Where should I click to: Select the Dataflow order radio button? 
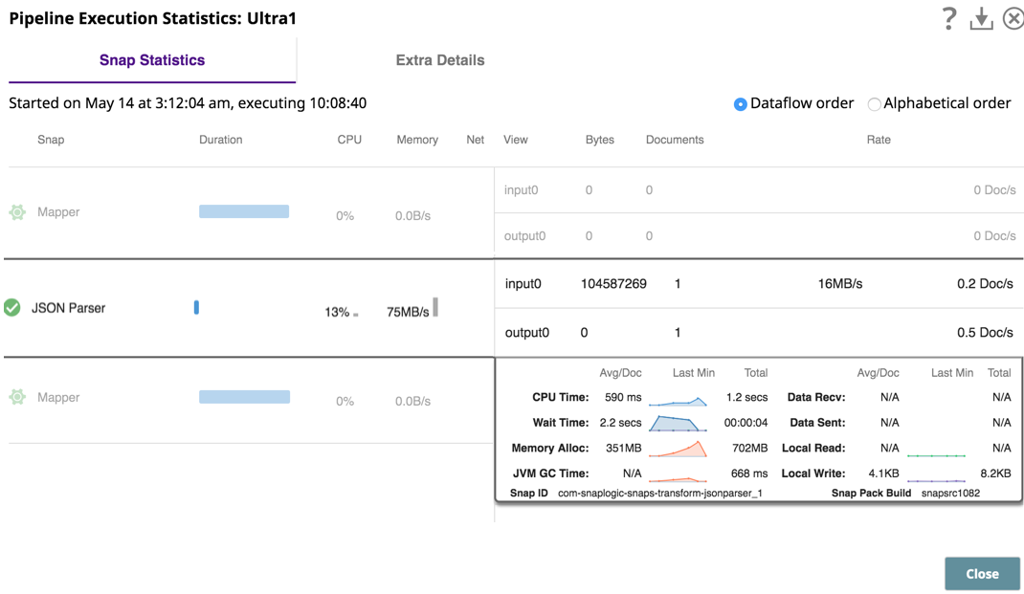coord(740,104)
